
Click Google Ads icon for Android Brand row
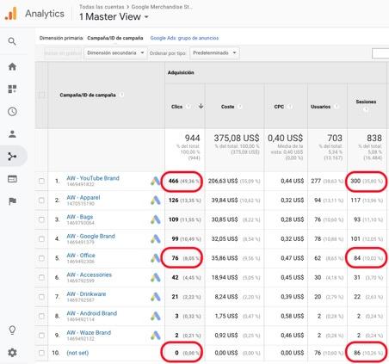click(x=156, y=316)
